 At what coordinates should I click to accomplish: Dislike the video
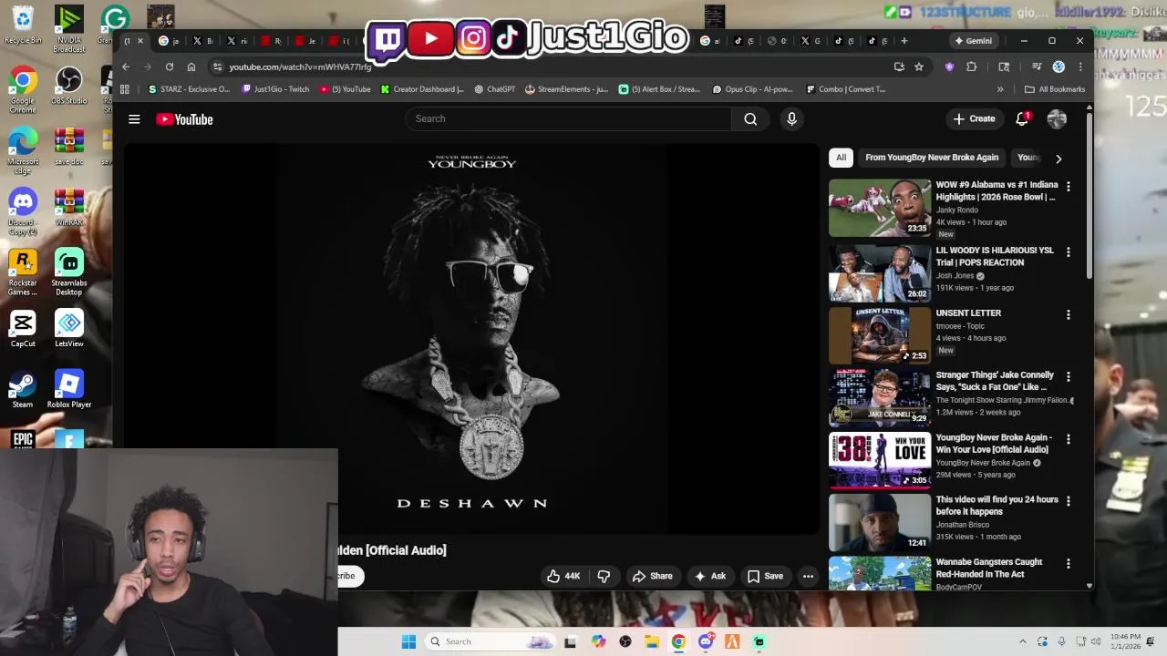[604, 576]
